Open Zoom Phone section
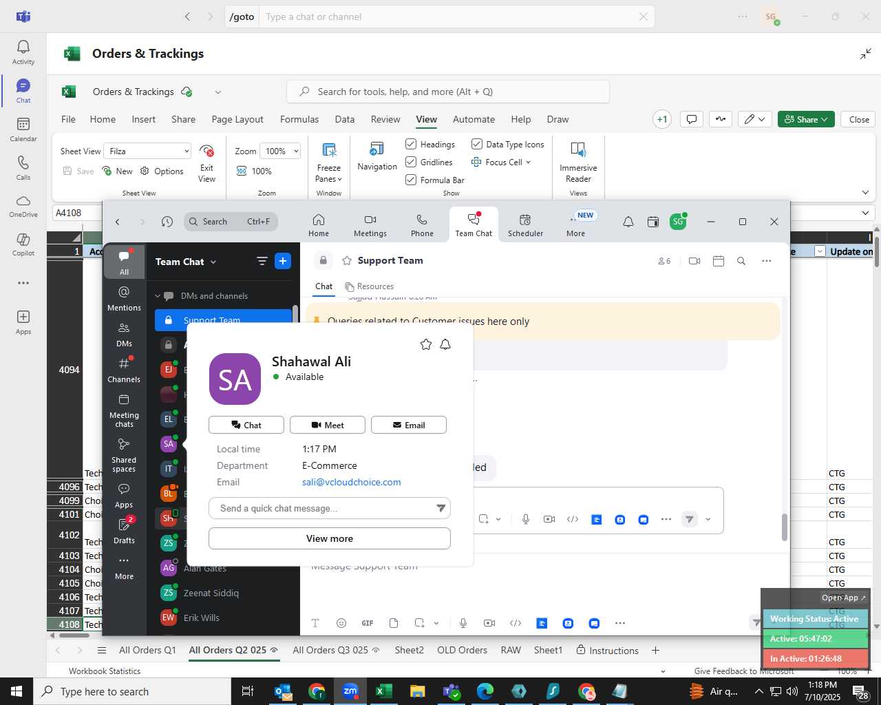881x705 pixels. click(422, 225)
